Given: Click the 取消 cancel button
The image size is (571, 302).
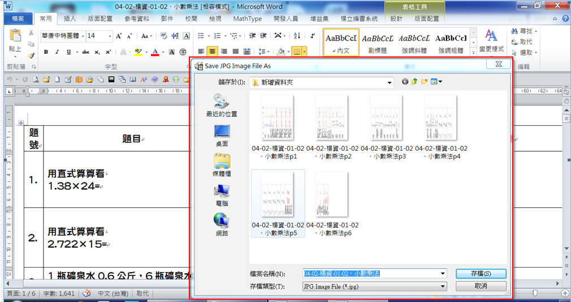Looking at the screenshot, I should click(x=481, y=286).
